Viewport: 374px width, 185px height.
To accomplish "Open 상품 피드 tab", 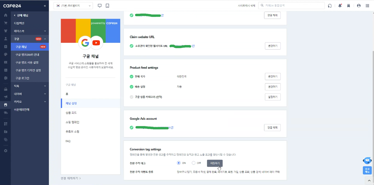I will (x=91, y=113).
